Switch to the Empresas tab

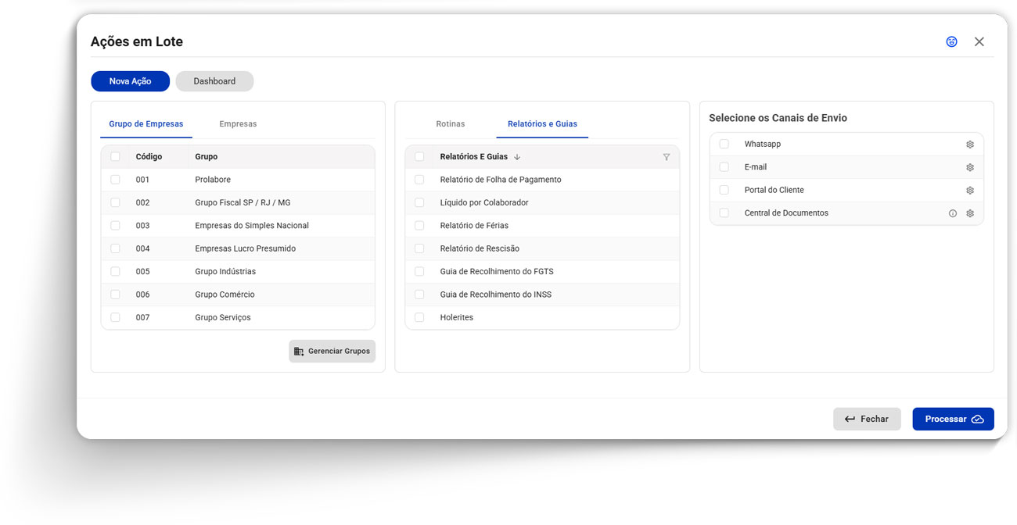tap(238, 124)
